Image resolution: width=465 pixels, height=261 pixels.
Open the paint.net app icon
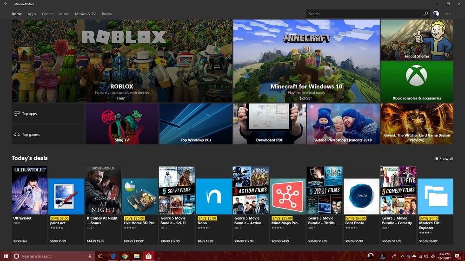[66, 196]
